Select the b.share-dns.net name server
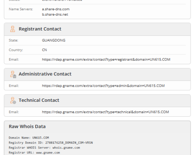 [x=55, y=14]
